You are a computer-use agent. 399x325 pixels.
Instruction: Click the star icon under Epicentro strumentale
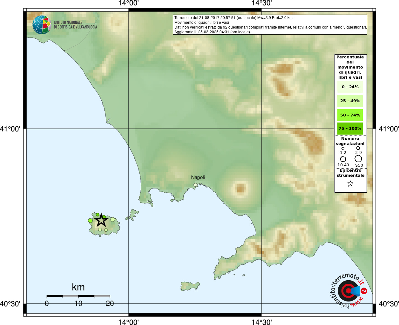tap(350, 183)
